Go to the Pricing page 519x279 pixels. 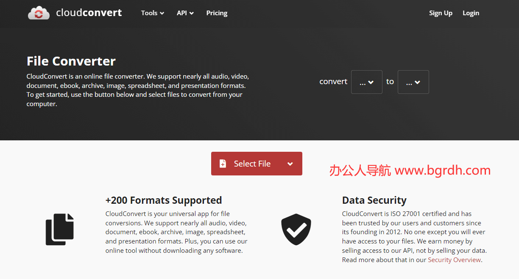click(x=217, y=13)
